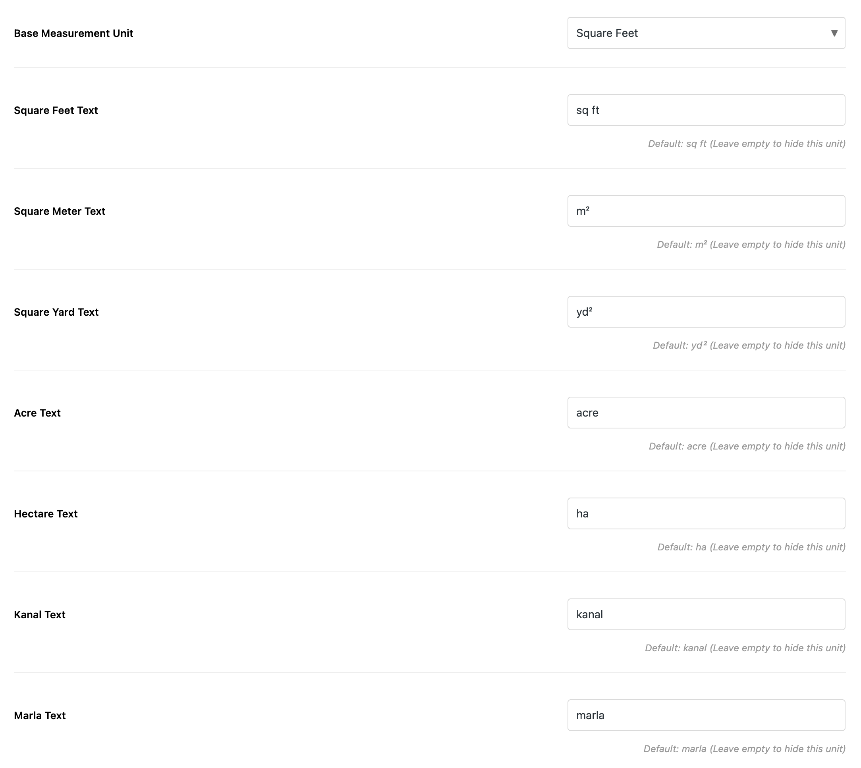Open the Base Measurement Unit dropdown

[706, 33]
